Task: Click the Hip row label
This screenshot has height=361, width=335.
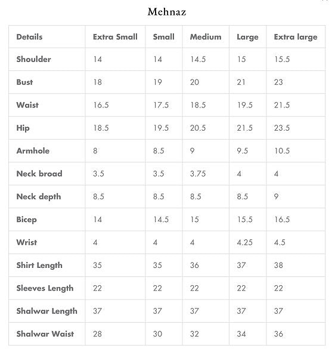Action: [23, 128]
